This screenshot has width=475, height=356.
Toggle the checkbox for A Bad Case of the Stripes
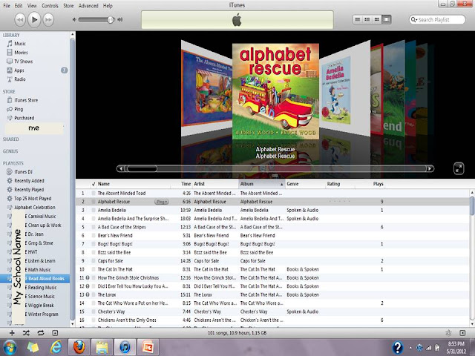pyautogui.click(x=94, y=227)
